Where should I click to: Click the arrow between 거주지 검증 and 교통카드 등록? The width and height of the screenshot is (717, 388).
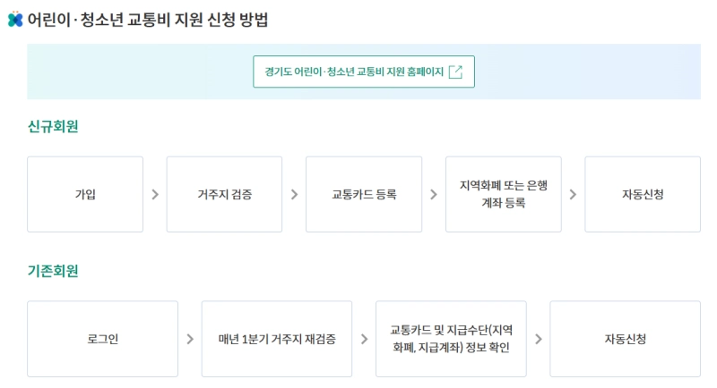[294, 194]
